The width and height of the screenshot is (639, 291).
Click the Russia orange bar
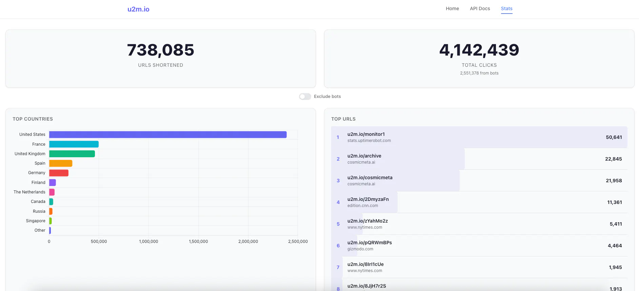51,211
